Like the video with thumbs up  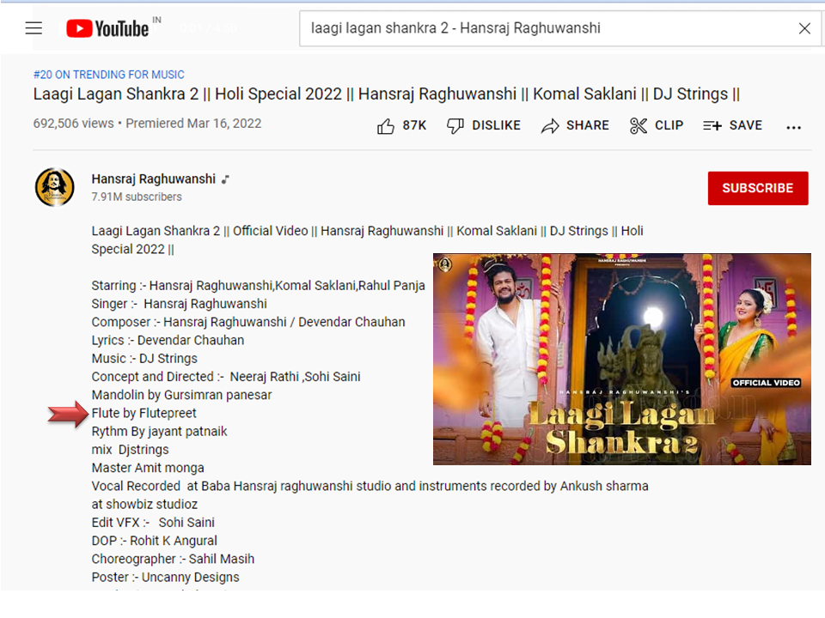click(x=386, y=126)
